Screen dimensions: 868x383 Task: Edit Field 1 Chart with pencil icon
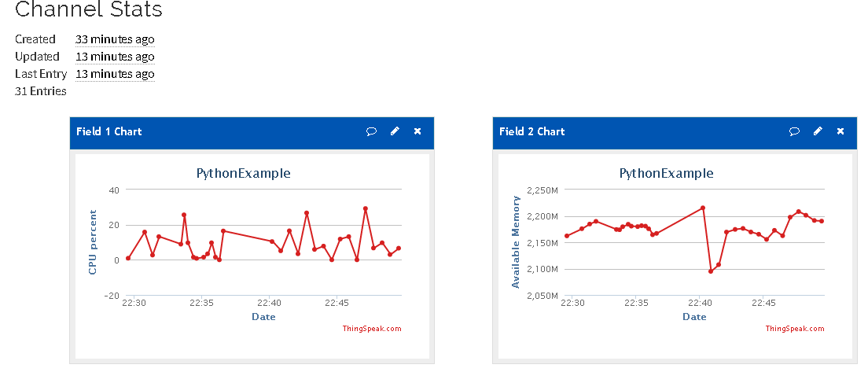[395, 131]
